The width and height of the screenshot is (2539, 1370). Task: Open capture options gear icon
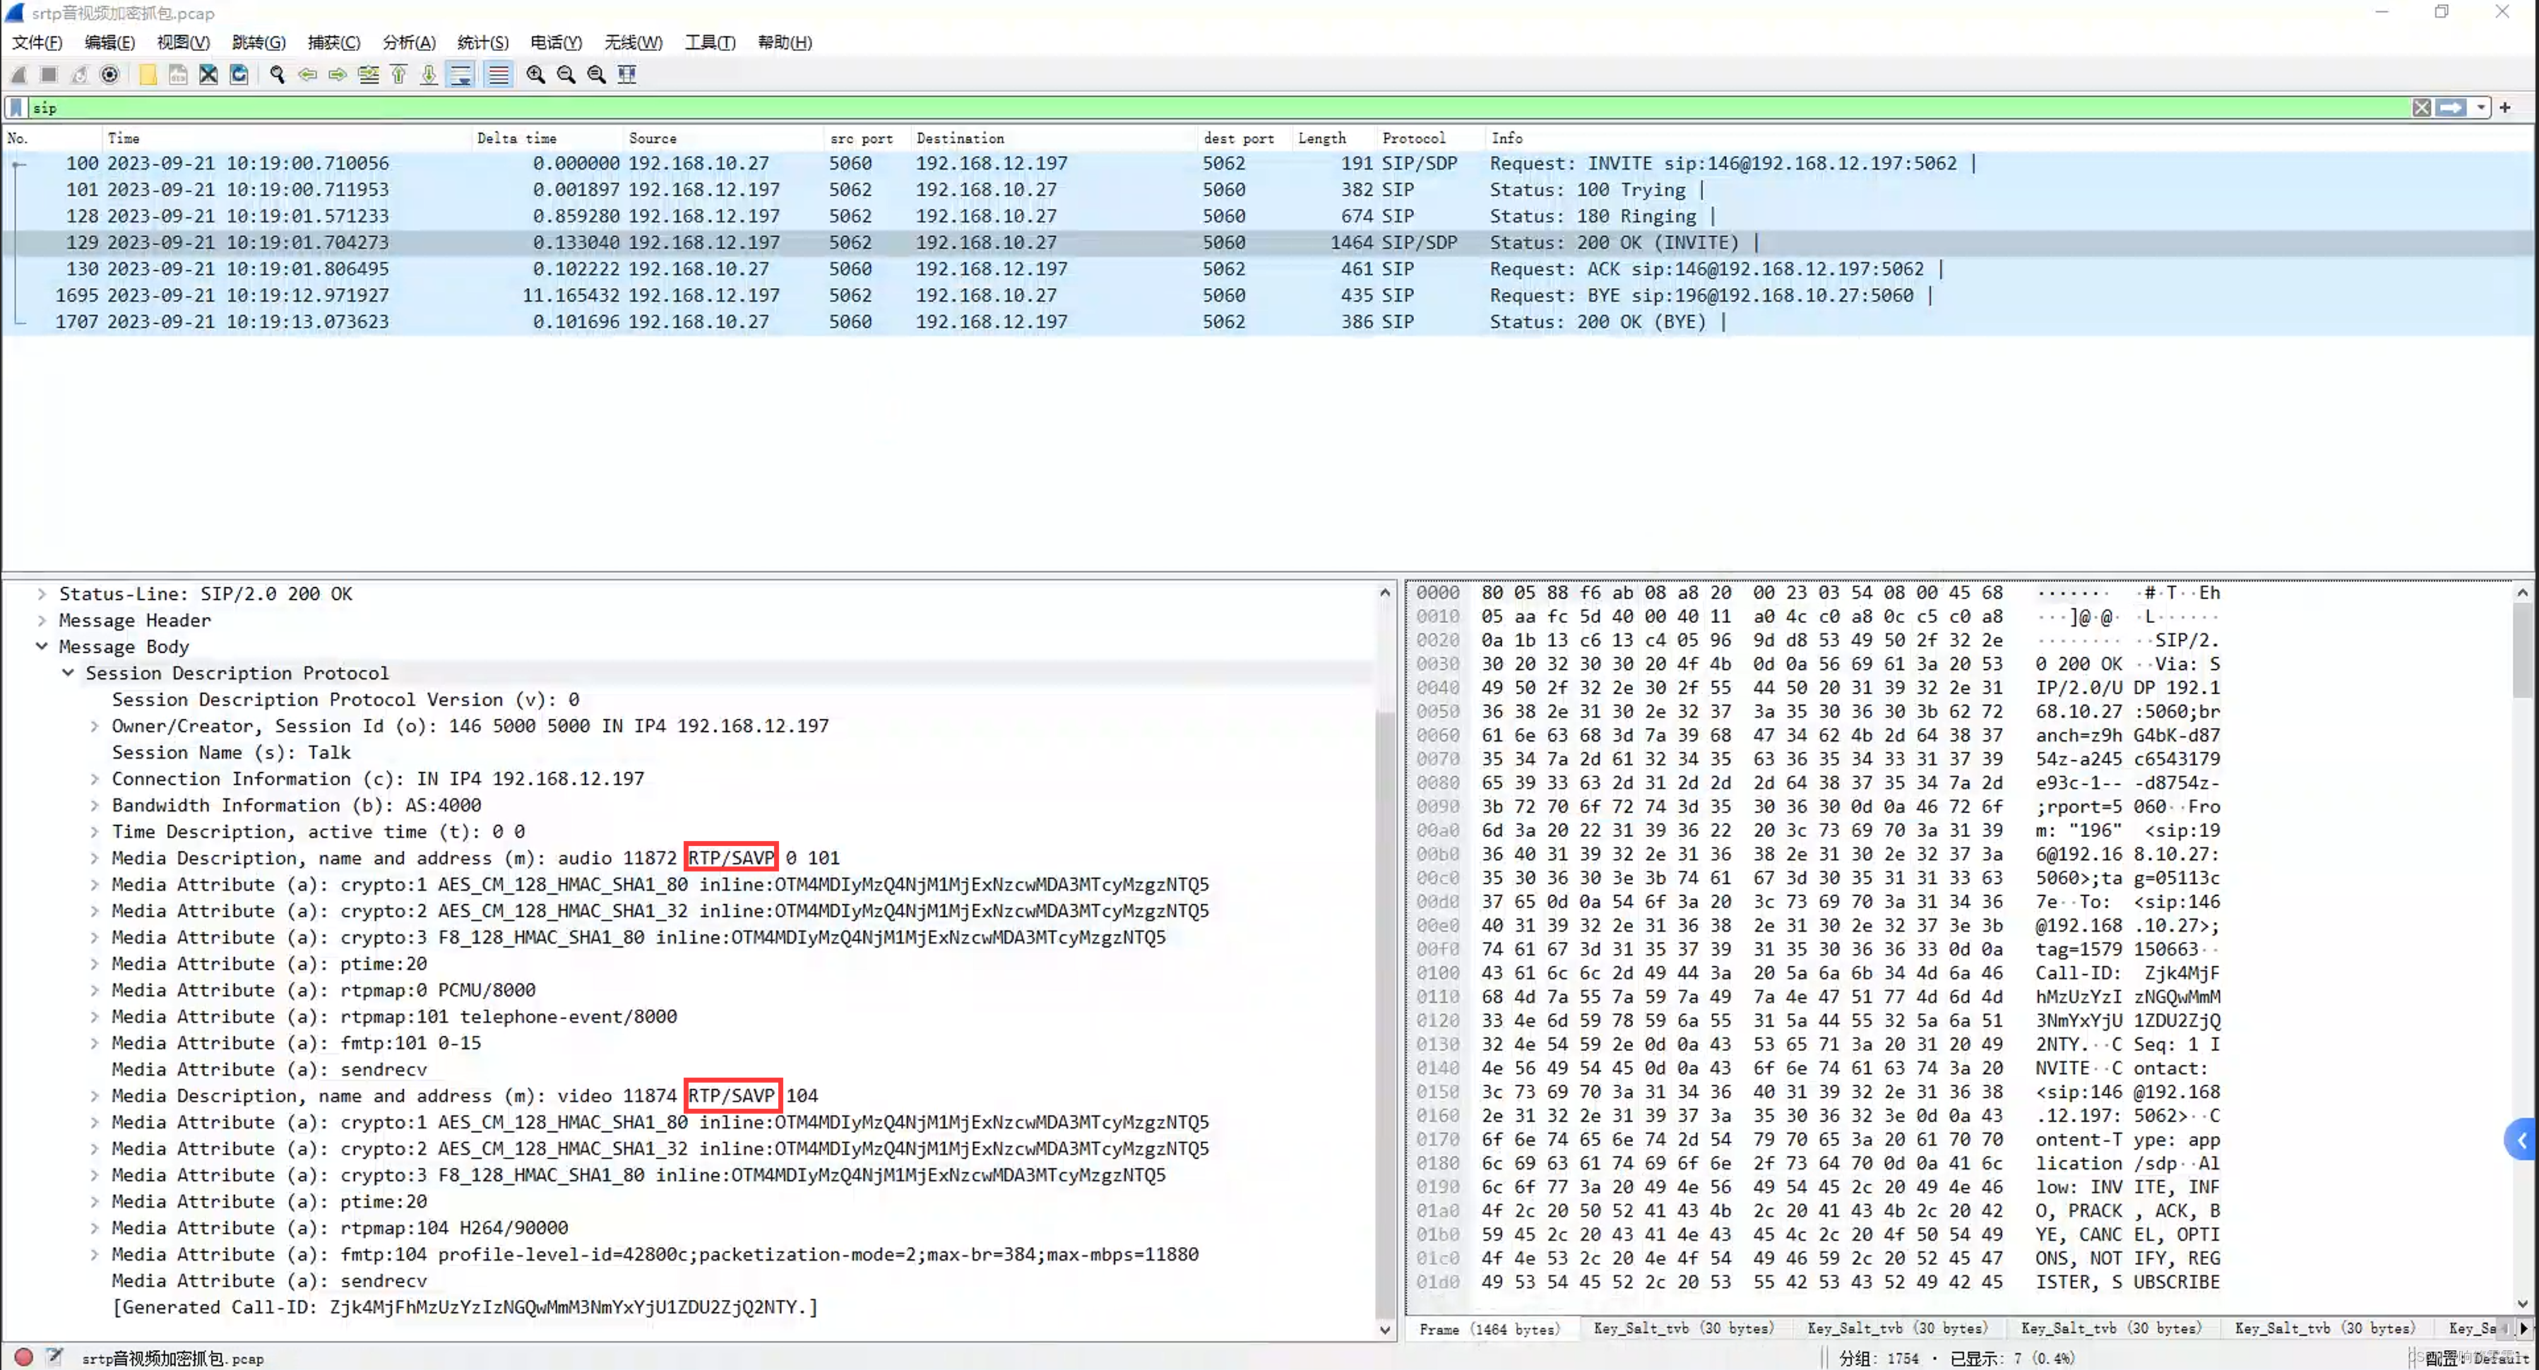pos(109,74)
